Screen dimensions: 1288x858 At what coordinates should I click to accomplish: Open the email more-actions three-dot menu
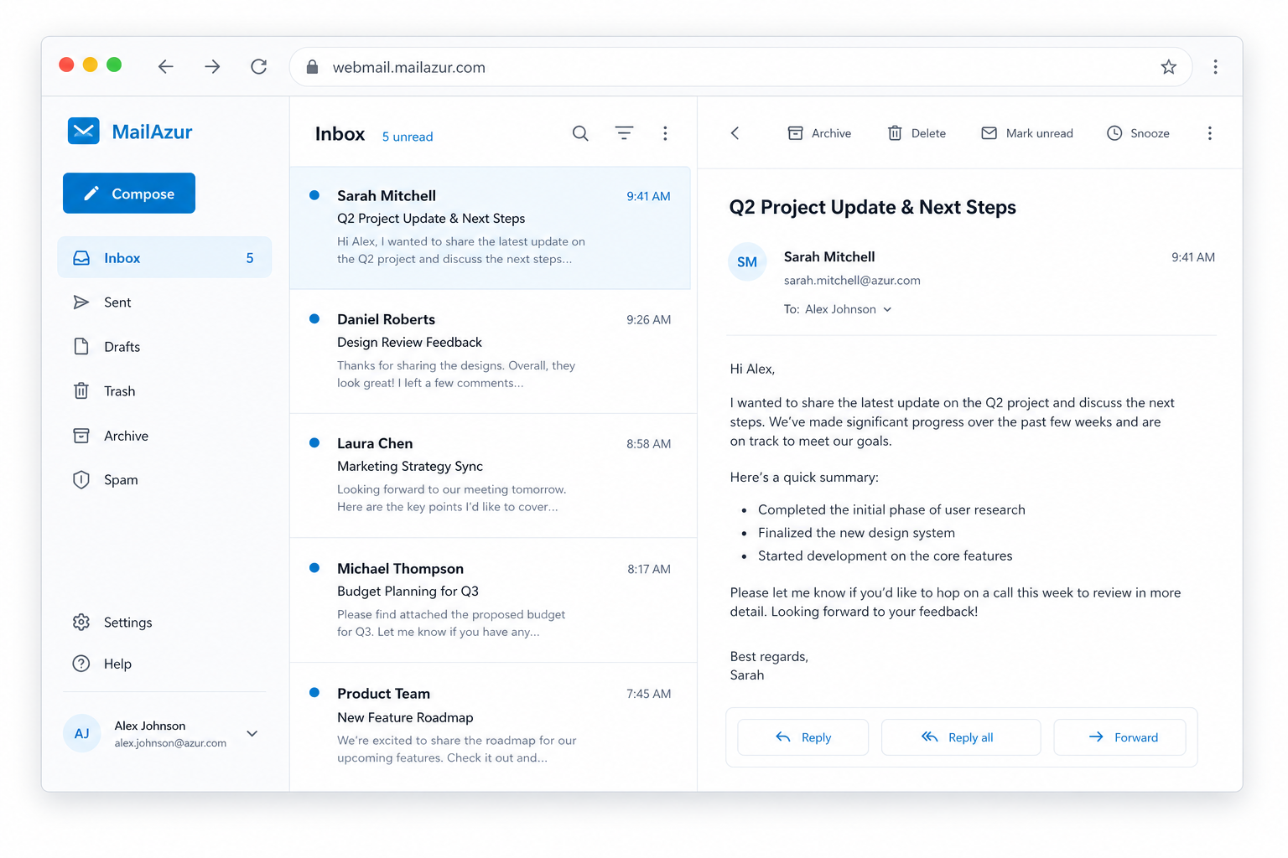1209,133
